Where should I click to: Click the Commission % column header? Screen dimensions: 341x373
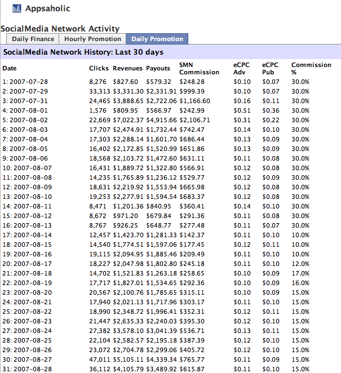[x=311, y=68]
